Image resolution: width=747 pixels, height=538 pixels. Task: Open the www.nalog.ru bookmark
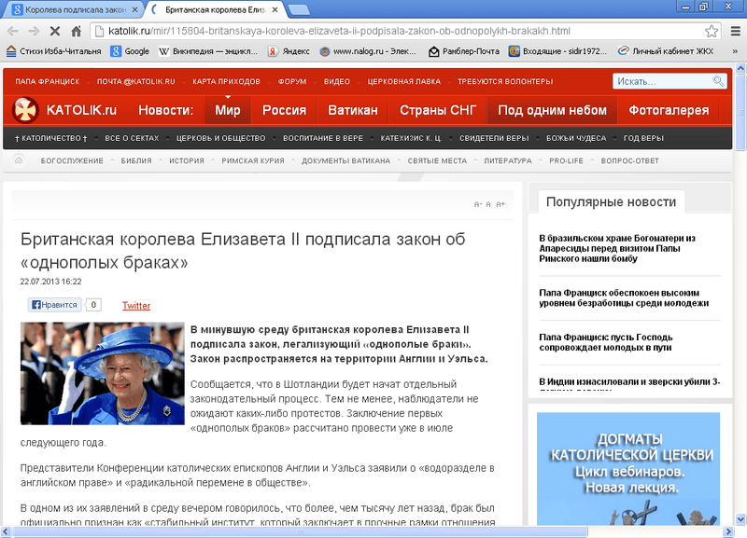click(368, 51)
